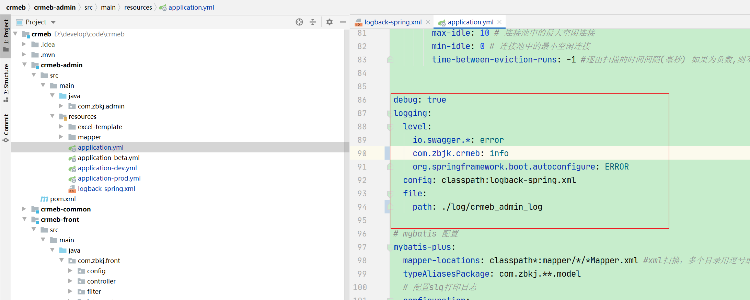
Task: Collapse the crmeb root project node
Action: pyautogui.click(x=15, y=34)
